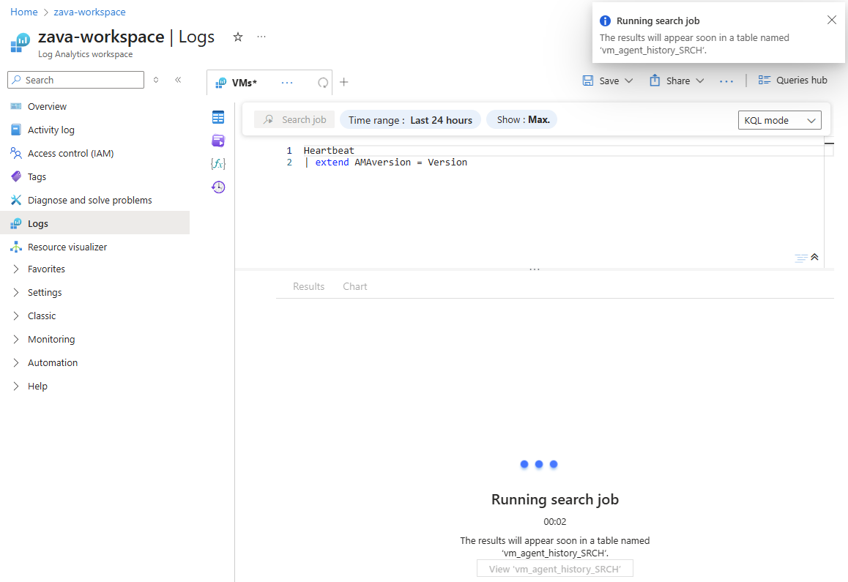Select the VMs* query tab

245,83
